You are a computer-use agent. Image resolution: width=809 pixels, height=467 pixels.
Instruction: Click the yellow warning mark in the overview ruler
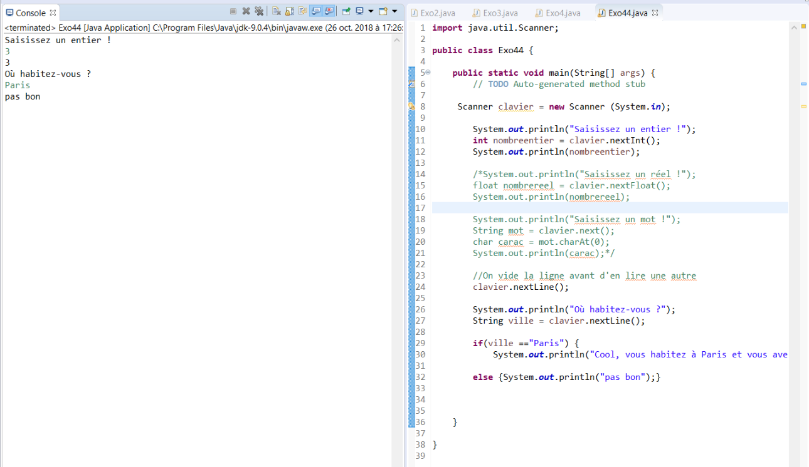pos(803,106)
